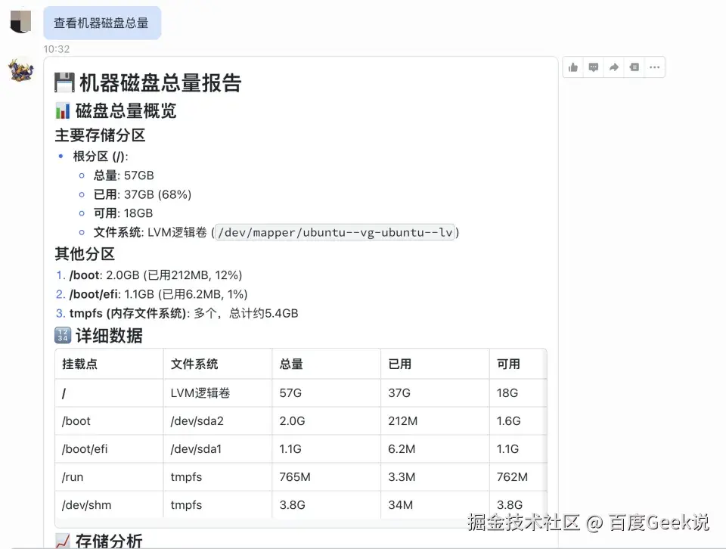Click the 根分区 (/) bullet item
The image size is (726, 549).
[x=94, y=156]
